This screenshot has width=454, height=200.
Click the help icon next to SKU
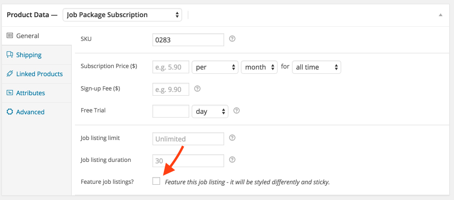(232, 39)
